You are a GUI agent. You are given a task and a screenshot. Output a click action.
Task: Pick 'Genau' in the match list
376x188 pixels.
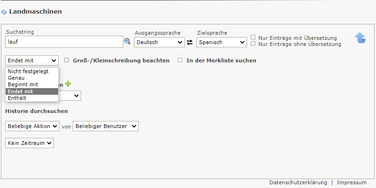click(16, 78)
